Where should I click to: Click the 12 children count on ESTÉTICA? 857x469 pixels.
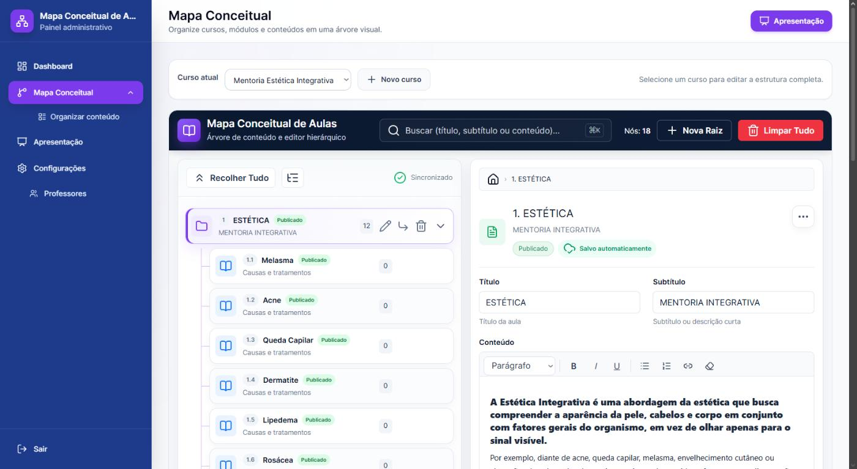pyautogui.click(x=367, y=226)
